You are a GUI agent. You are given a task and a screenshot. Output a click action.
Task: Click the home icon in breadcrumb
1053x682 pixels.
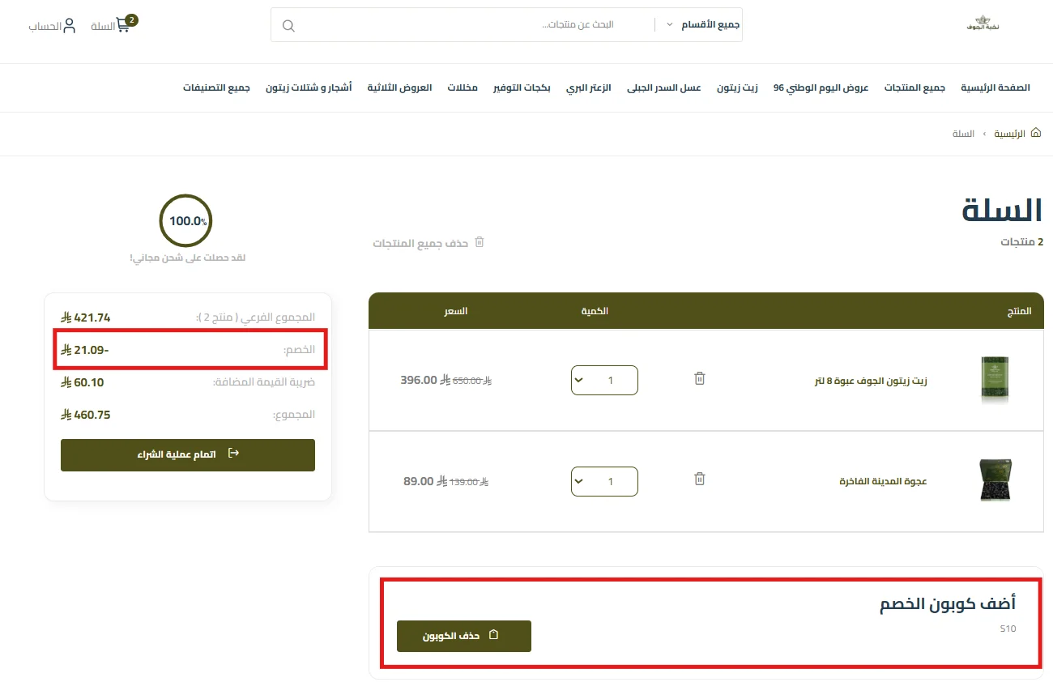[1035, 133]
